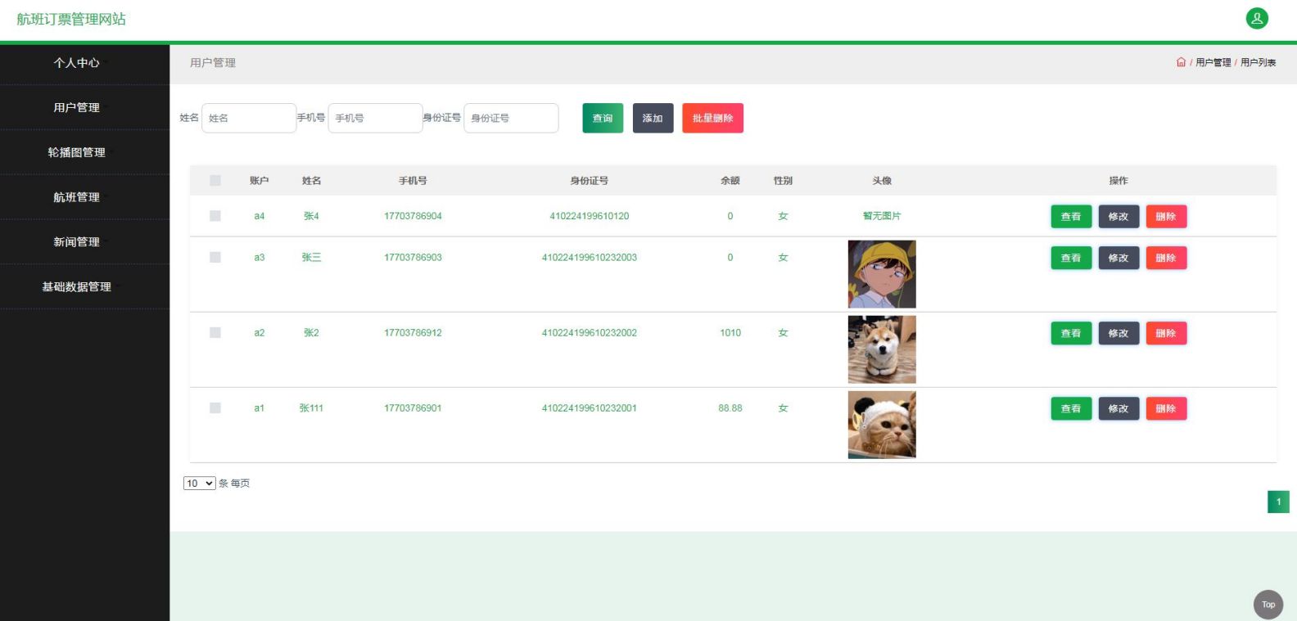Image resolution: width=1297 pixels, height=621 pixels.
Task: Edit user 张三 with 修改
Action: [x=1118, y=258]
